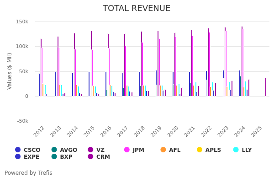This screenshot has width=274, height=183.
Task: Toggle the JPM series legend label
Action: pos(138,150)
